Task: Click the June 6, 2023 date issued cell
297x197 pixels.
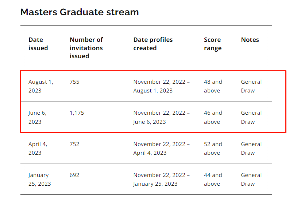Action: [37, 117]
